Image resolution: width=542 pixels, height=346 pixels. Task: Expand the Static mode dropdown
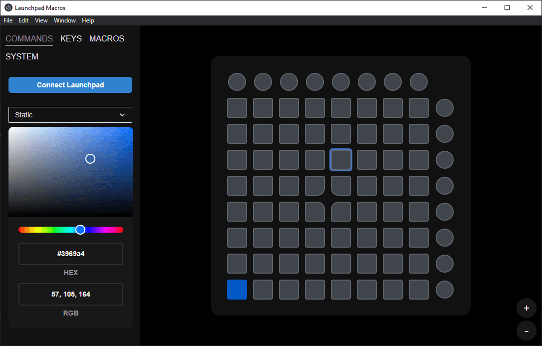70,115
